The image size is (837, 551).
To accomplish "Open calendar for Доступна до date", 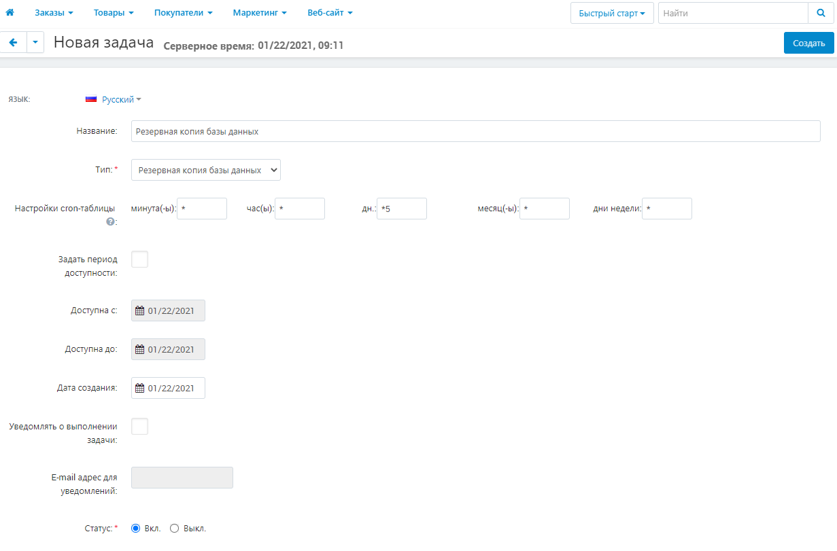I will (x=140, y=350).
